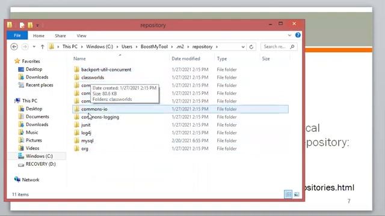Open the recent locations dropdown arrow

[x=34, y=47]
